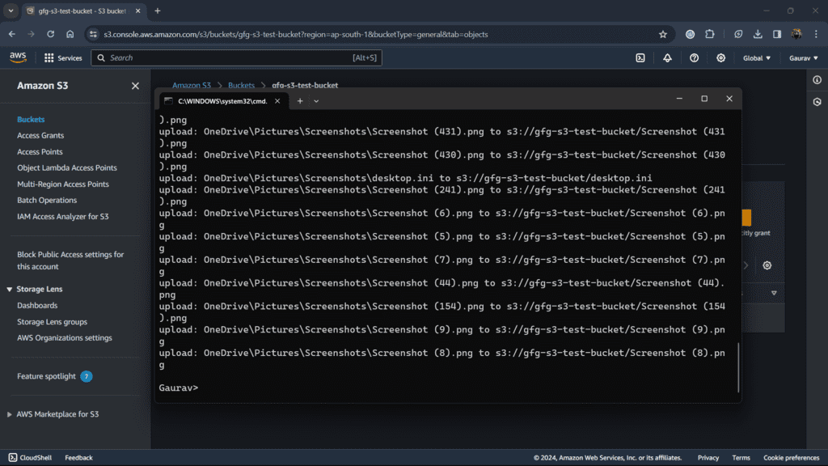
Task: Open Access Points in the sidebar
Action: pyautogui.click(x=40, y=151)
